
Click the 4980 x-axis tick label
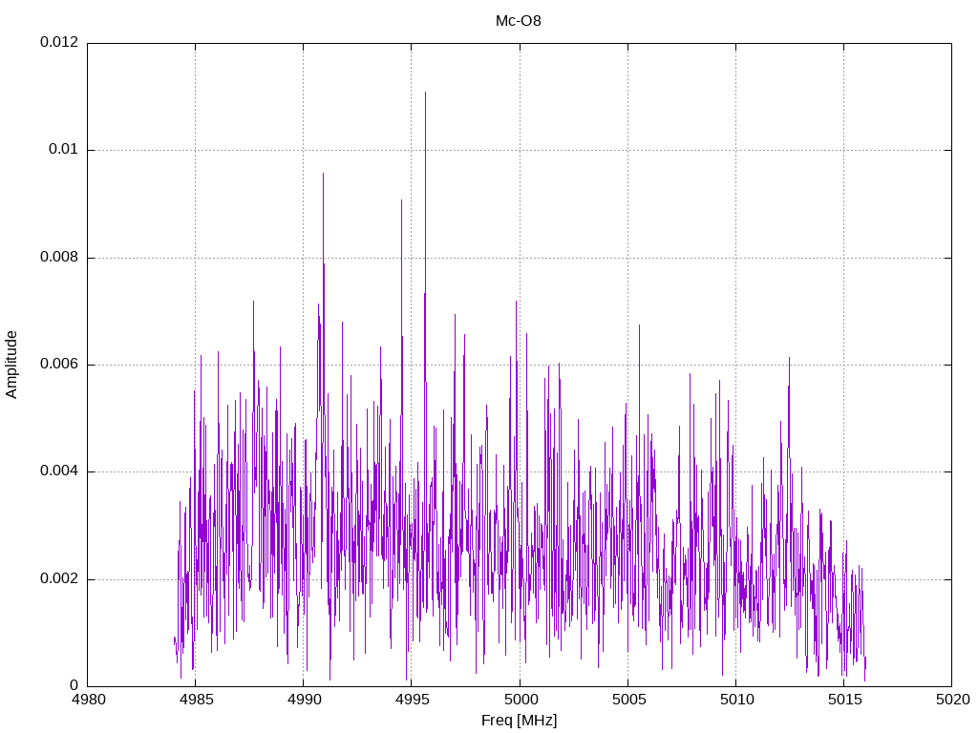(89, 700)
